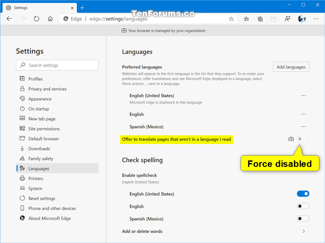Viewport: 325px width, 243px height.
Task: Open Reset settings page
Action: click(x=57, y=198)
